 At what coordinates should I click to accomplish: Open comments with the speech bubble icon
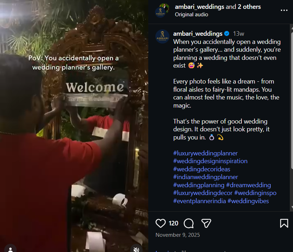coord(189,223)
